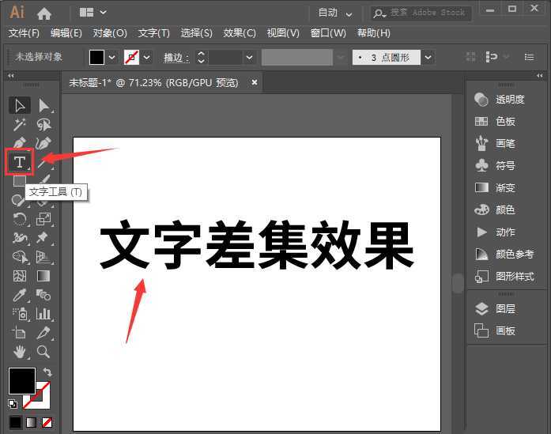Activate the Hand tool
Screen dimensions: 551x434
(x=20, y=351)
